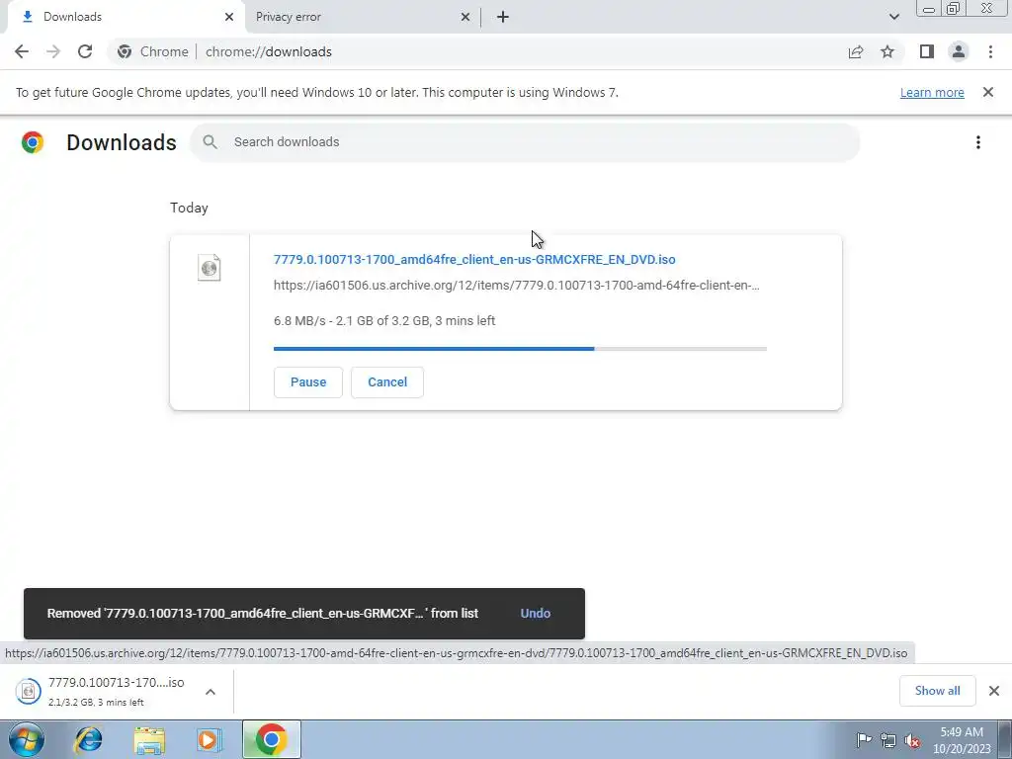Open Action Center flag in system tray
Viewport: 1012px width, 759px height.
coord(864,739)
